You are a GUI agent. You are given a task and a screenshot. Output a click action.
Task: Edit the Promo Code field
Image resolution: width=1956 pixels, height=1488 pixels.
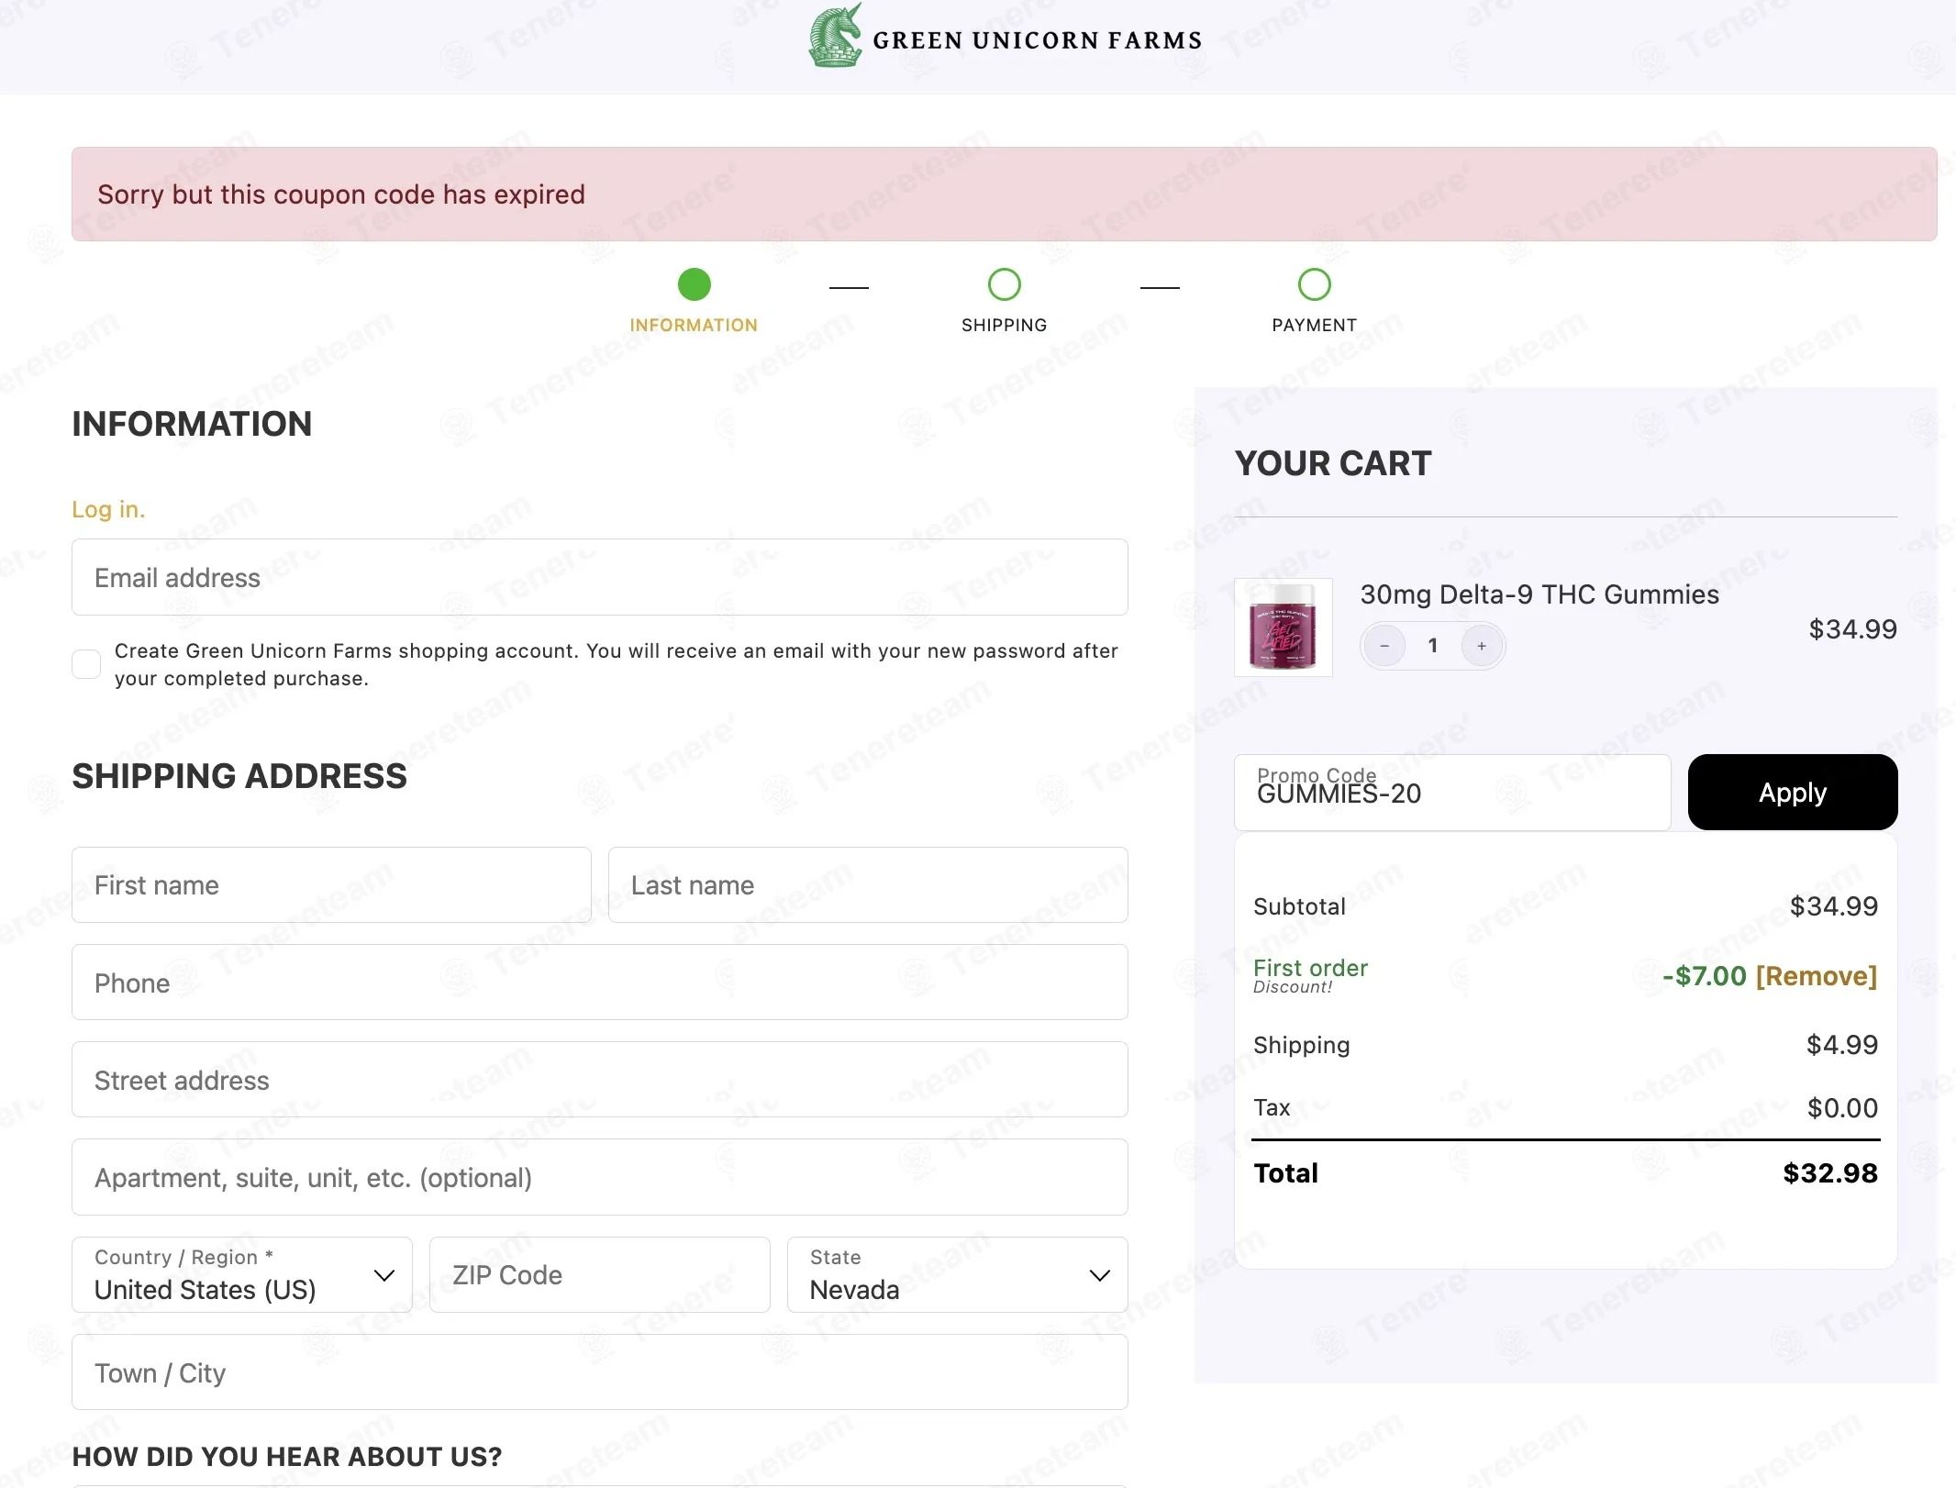click(1452, 793)
